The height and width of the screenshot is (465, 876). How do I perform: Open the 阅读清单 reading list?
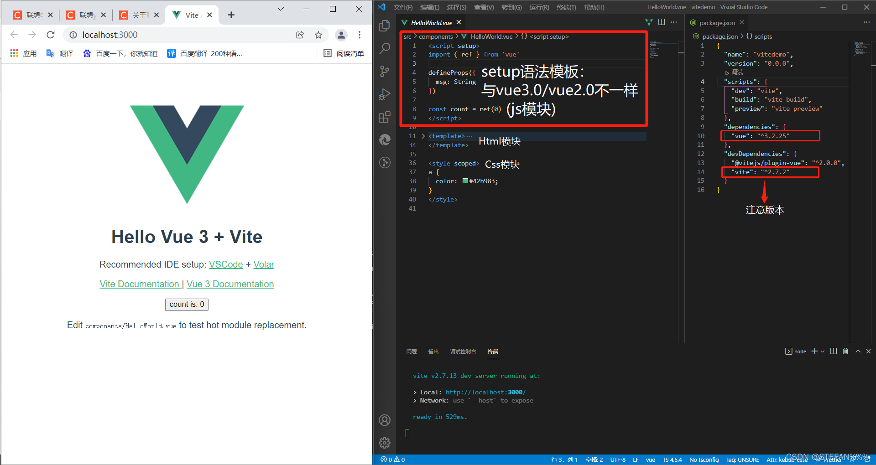pyautogui.click(x=344, y=53)
